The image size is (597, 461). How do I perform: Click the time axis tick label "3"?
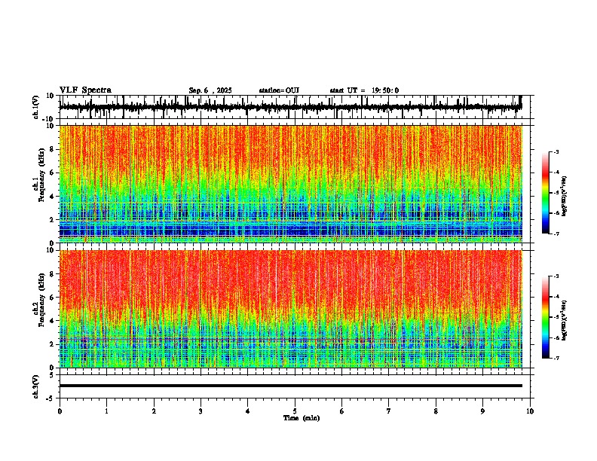(201, 411)
